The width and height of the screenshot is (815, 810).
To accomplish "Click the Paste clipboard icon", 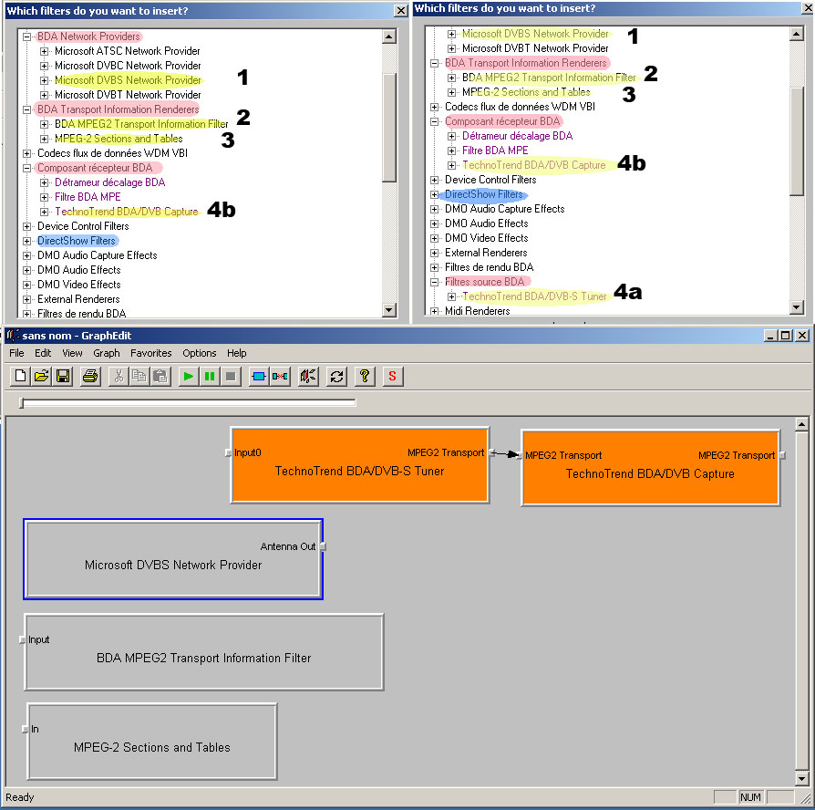I will (x=160, y=376).
